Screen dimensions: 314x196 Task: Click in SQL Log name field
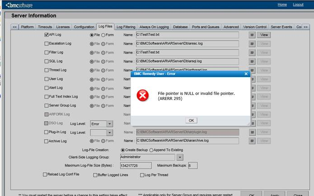(x=187, y=61)
